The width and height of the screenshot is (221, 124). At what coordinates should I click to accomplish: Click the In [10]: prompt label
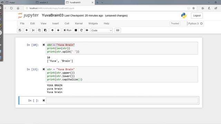pos(33,45)
